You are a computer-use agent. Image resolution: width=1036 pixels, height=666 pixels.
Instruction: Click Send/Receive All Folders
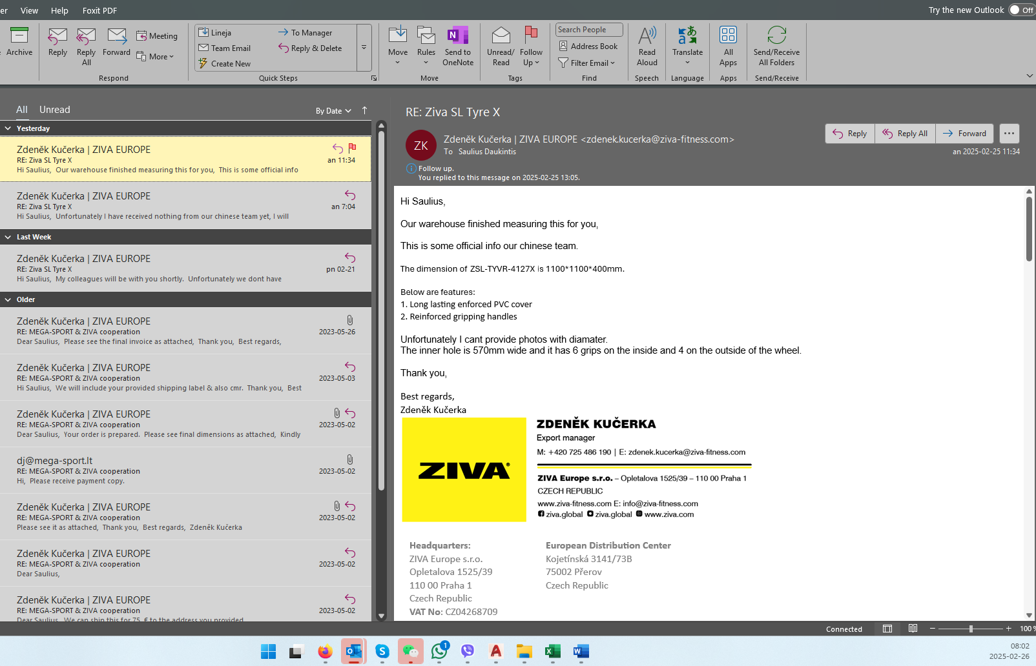776,36
